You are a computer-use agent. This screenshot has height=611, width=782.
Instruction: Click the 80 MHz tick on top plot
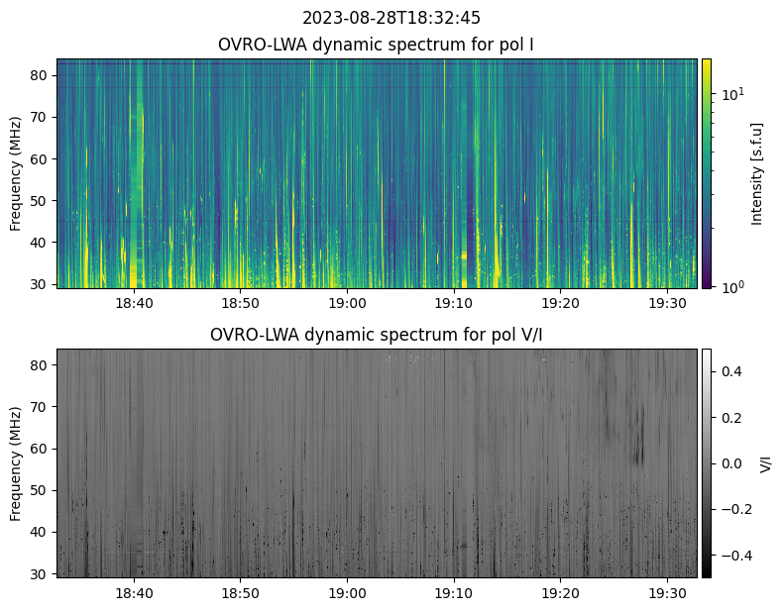click(x=40, y=75)
